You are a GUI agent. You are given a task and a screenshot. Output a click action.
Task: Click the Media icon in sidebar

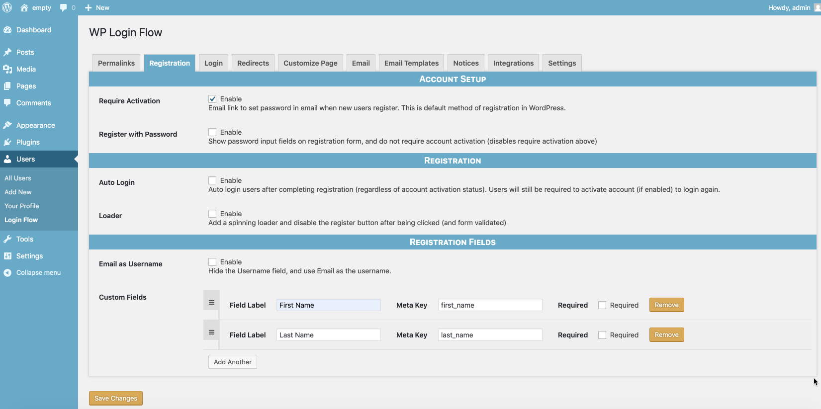(x=7, y=69)
